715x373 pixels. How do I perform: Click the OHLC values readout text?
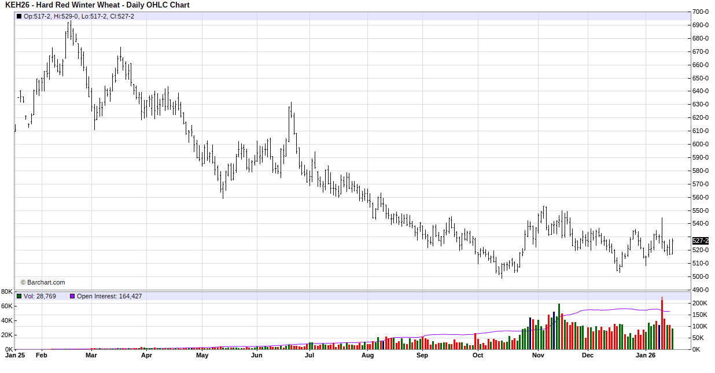point(79,16)
